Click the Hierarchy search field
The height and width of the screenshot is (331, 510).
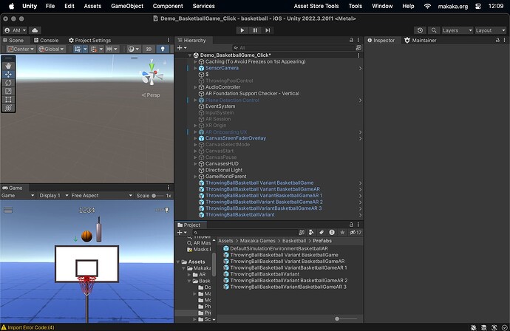[273, 48]
